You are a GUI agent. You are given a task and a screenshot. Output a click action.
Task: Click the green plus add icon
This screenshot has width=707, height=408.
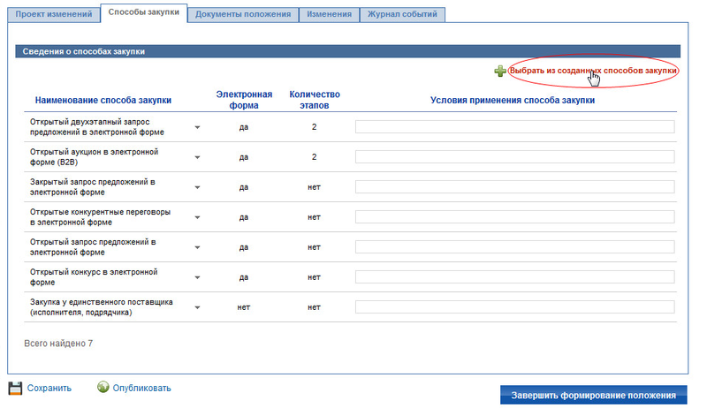point(500,71)
